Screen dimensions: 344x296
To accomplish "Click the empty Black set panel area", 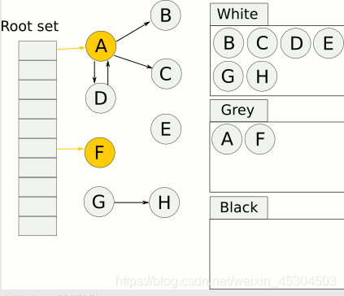I will coord(277,254).
